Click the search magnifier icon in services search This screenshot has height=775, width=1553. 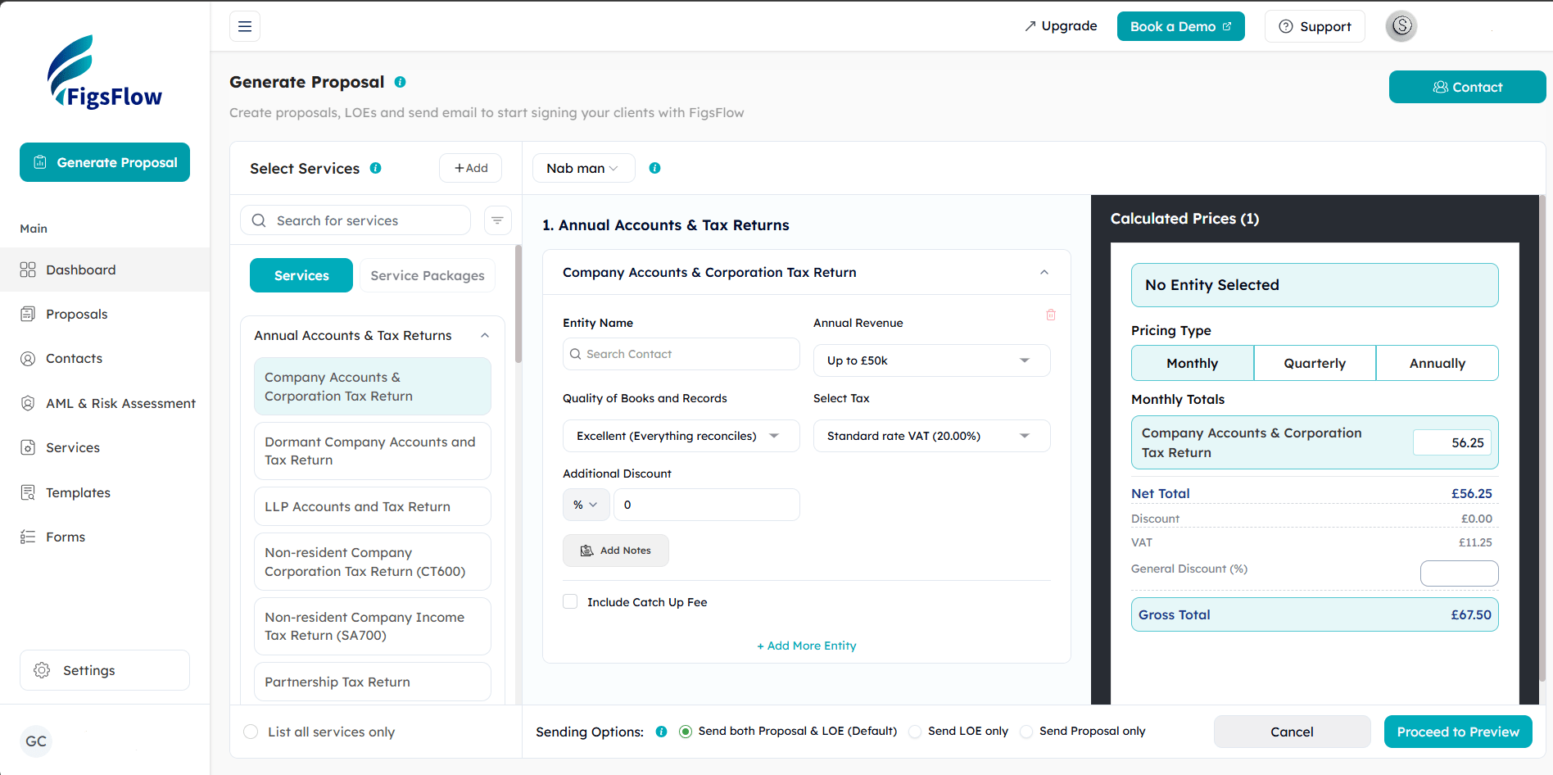pos(259,220)
